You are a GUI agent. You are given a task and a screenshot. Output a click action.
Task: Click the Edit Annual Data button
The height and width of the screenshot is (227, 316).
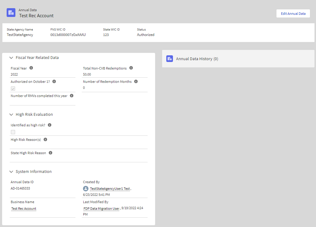(293, 14)
